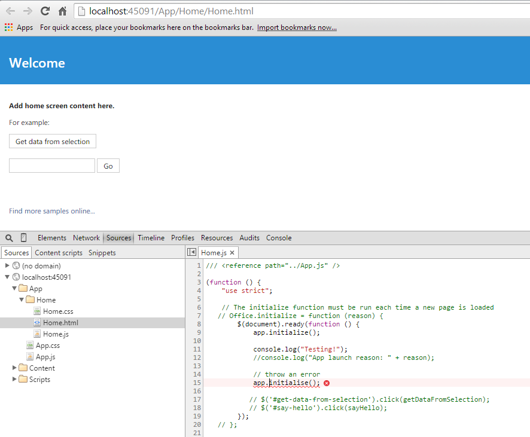Select Home.html in the sources tree
Viewport: 530px width, 437px height.
[x=60, y=322]
